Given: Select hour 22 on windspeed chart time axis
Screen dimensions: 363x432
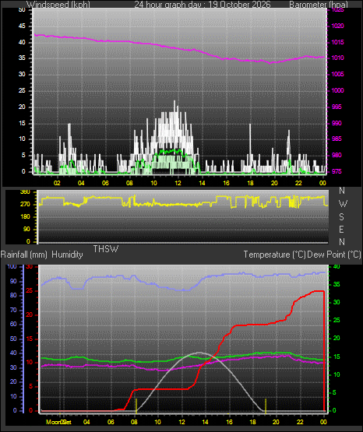Looking at the screenshot, I should click(298, 183).
